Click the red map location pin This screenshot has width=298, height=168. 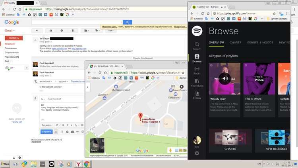click(140, 116)
